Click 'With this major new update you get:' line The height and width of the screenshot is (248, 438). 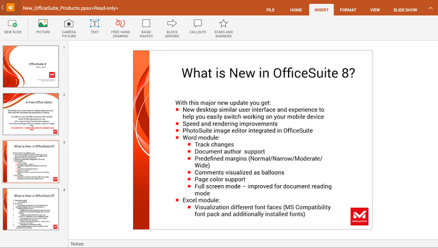pyautogui.click(x=223, y=103)
